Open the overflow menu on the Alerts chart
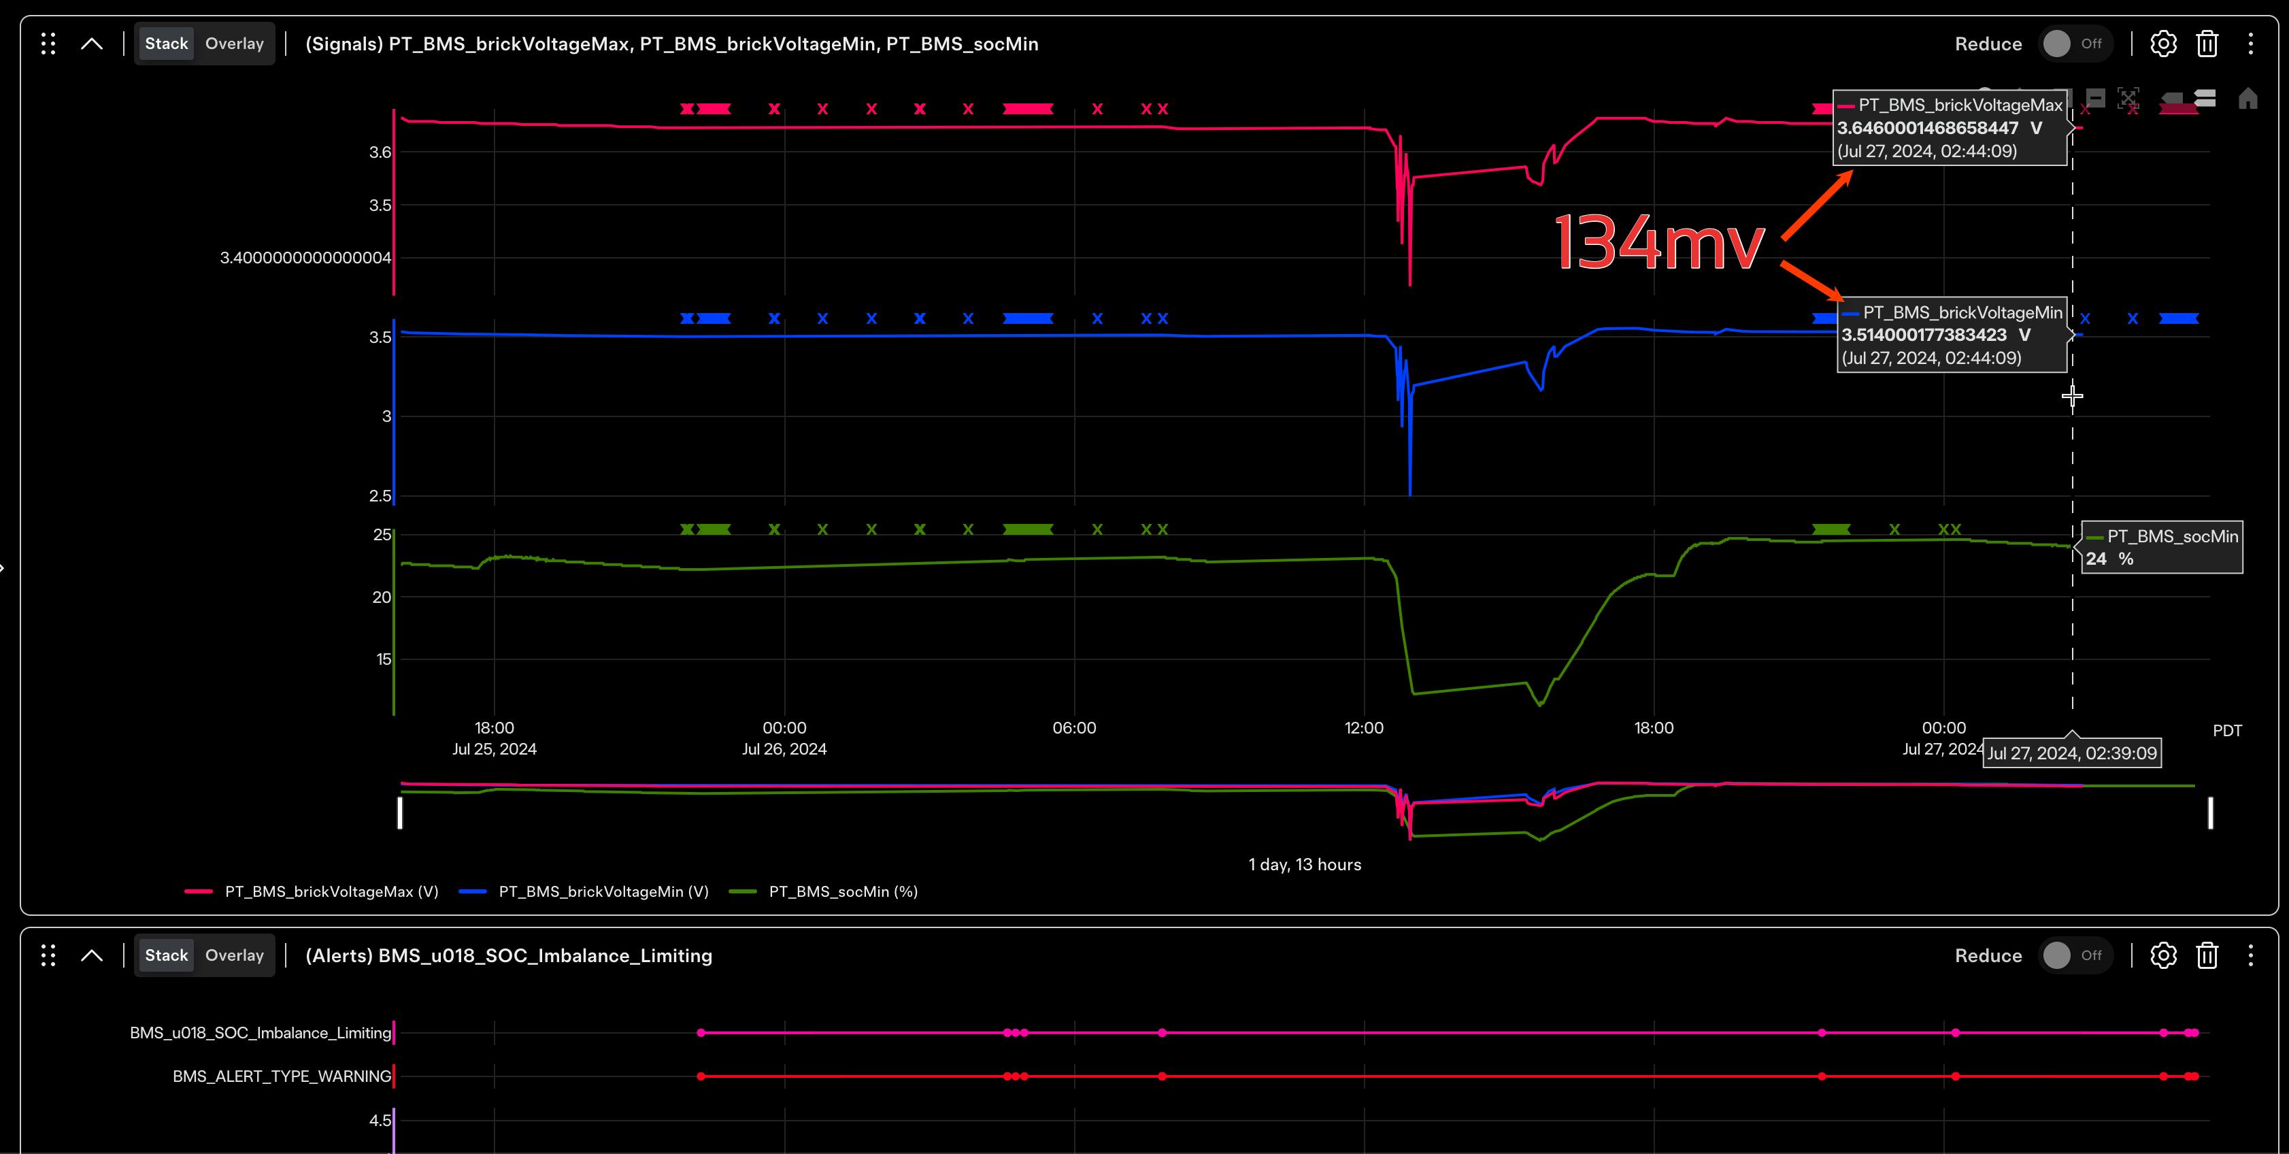2289x1154 pixels. tap(2252, 955)
